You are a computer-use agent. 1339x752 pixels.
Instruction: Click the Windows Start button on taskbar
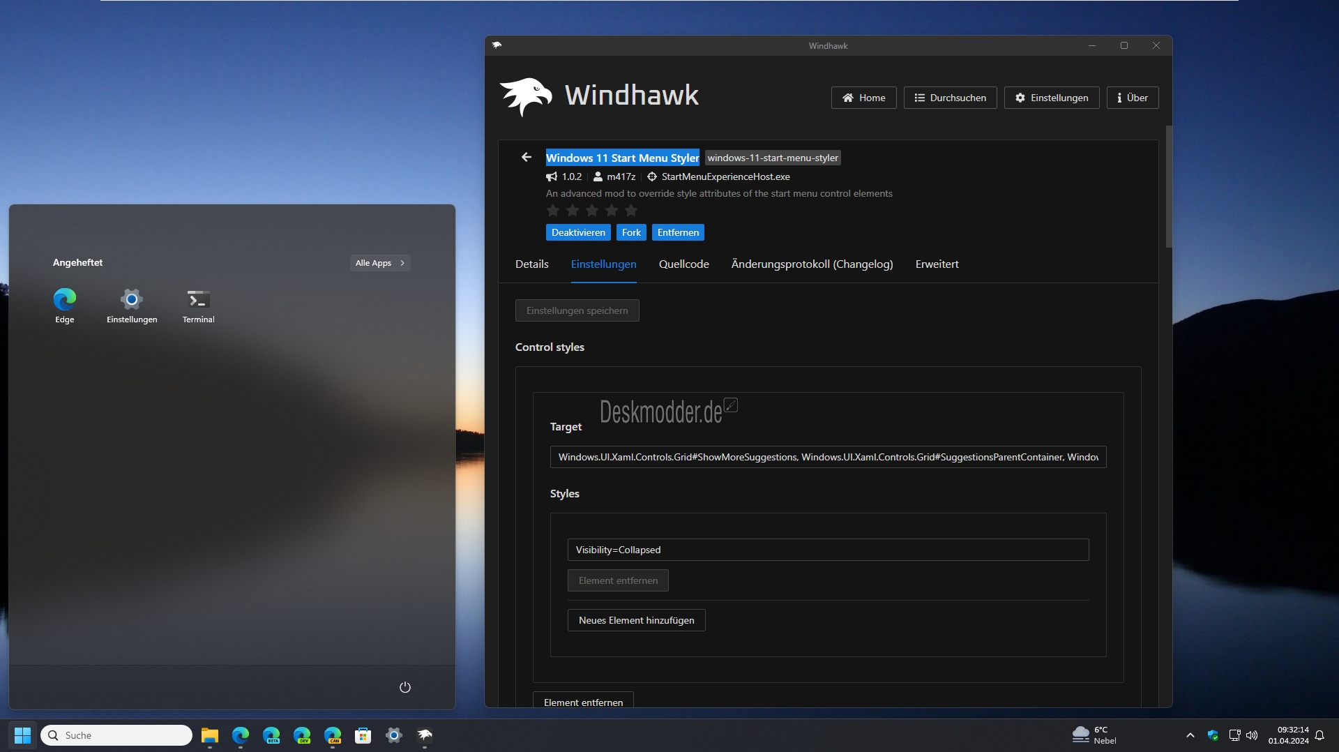click(x=23, y=735)
